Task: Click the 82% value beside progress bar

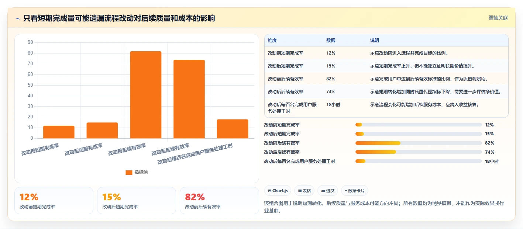Action: click(489, 143)
